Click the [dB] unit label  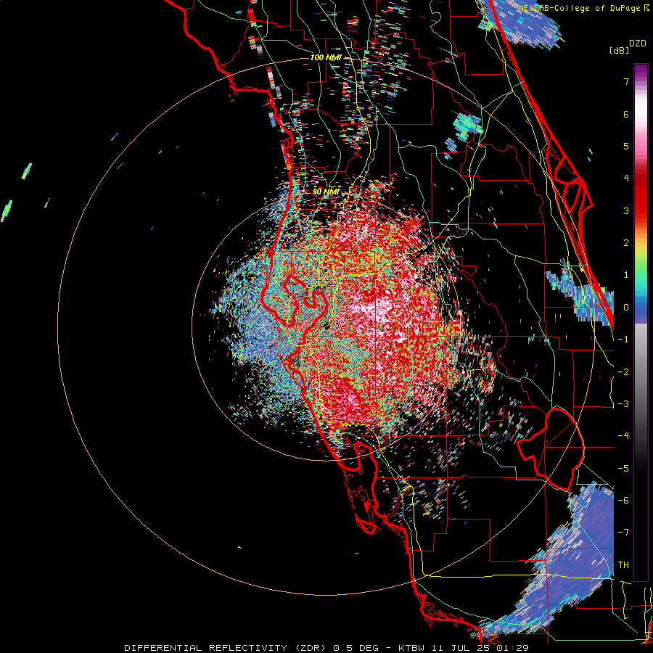click(x=620, y=51)
